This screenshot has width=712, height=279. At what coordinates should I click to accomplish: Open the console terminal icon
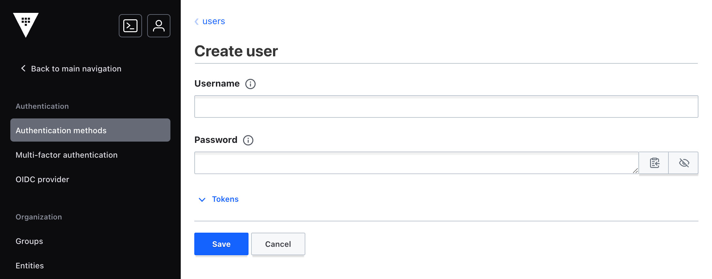point(130,26)
